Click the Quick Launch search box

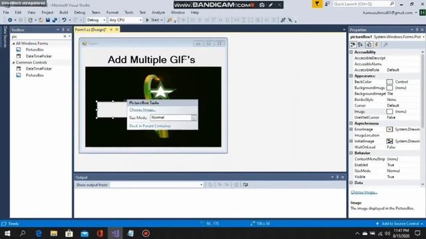point(364,4)
